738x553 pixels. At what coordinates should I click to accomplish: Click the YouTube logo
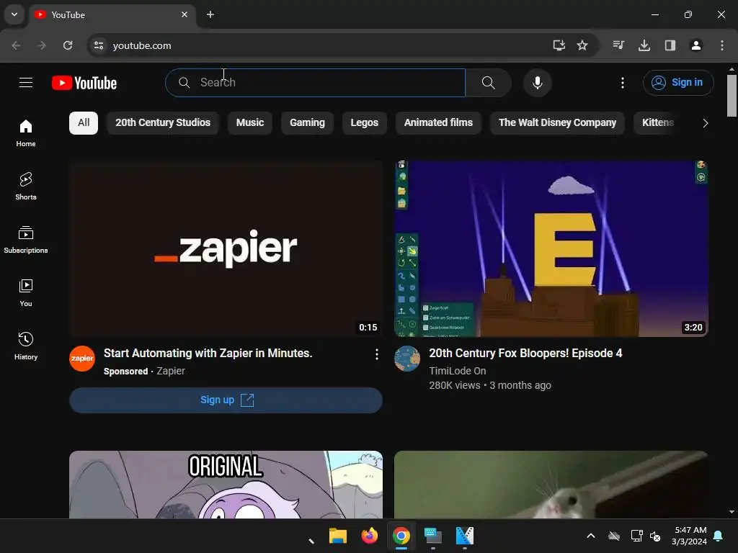click(84, 83)
